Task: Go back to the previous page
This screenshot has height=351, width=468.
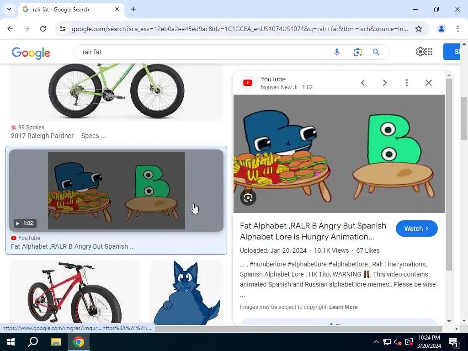Action: (10, 29)
